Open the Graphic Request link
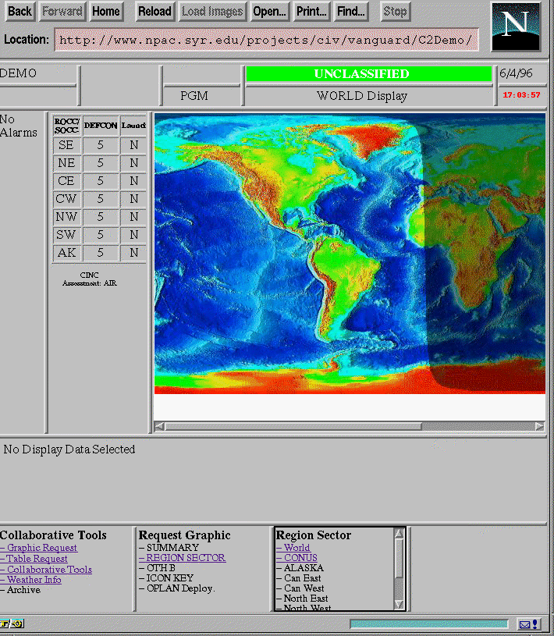The image size is (554, 636). point(41,548)
